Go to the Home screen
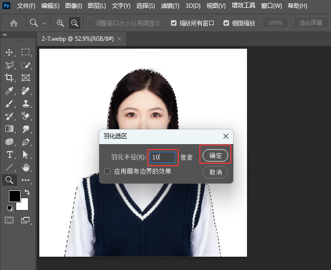Screen dimensions: 331x270 click(x=14, y=23)
